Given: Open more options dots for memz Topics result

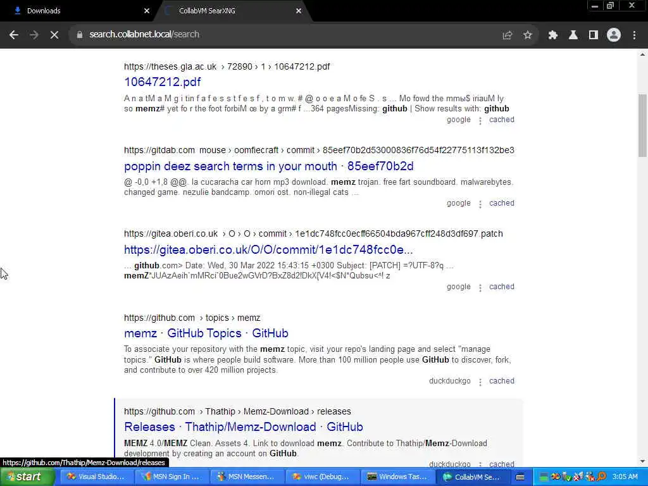Looking at the screenshot, I should coord(480,382).
